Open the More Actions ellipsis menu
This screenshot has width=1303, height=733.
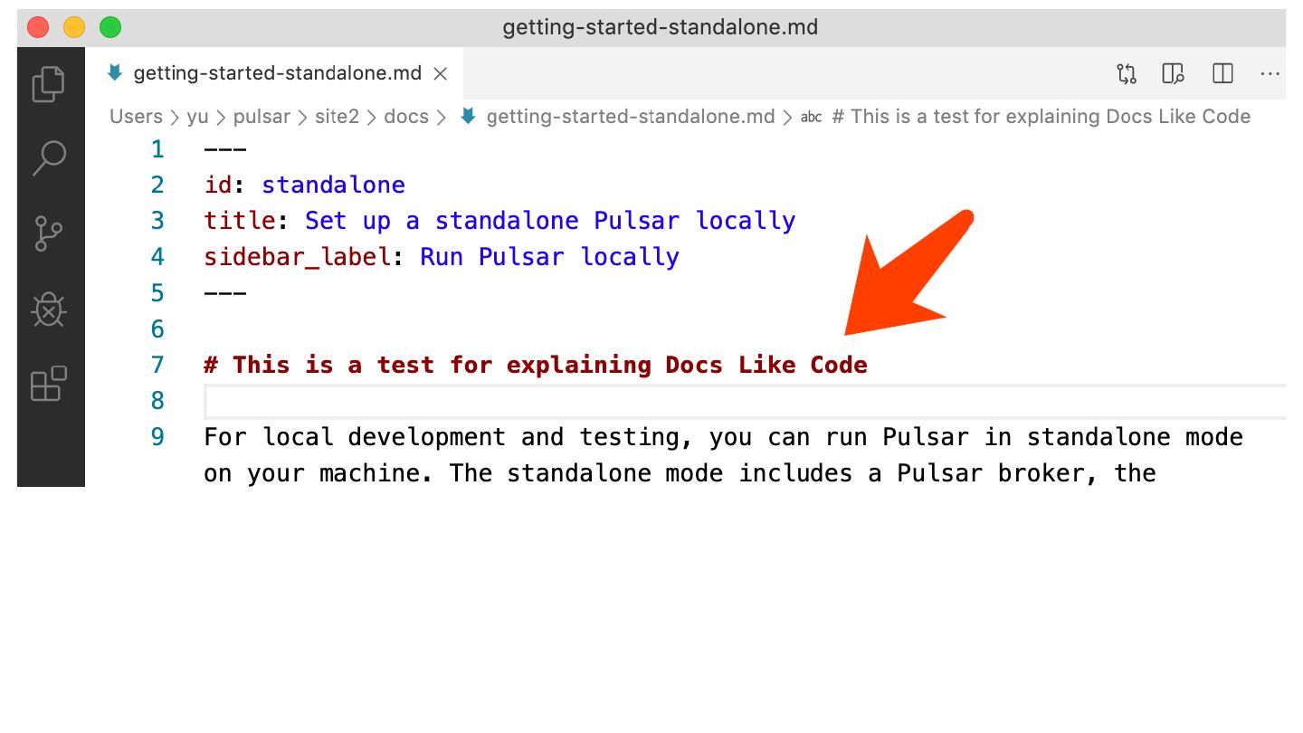pos(1270,73)
